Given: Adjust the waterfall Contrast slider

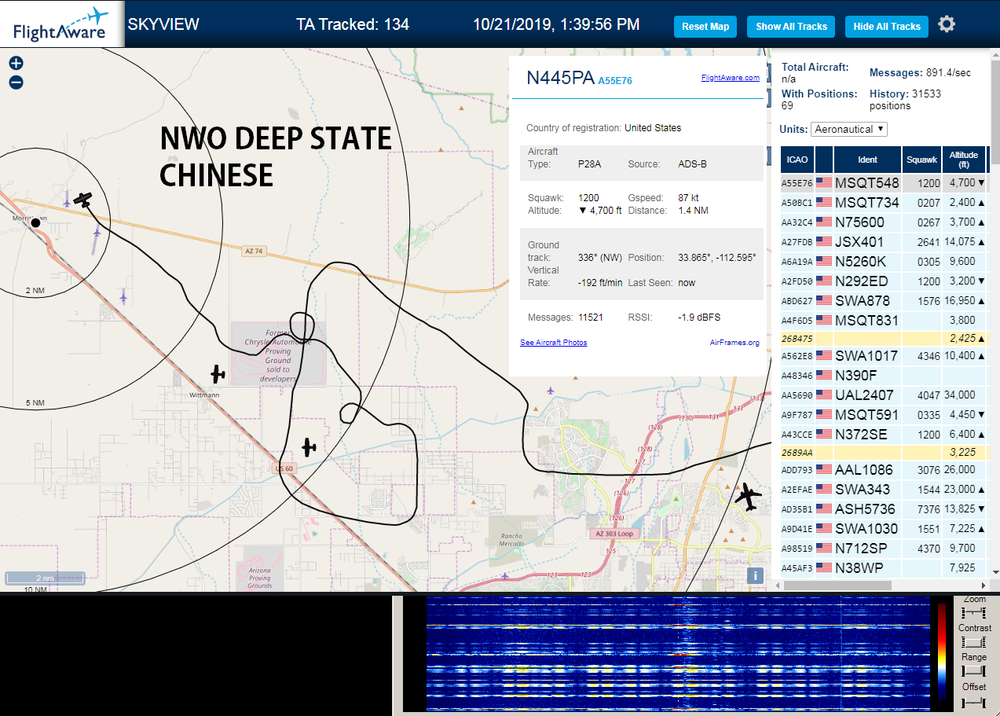Looking at the screenshot, I should click(973, 642).
